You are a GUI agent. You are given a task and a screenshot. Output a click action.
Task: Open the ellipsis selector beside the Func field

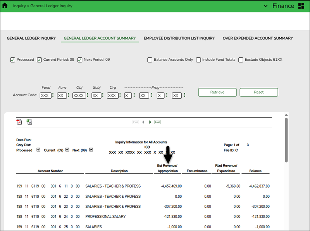(x=68, y=95)
